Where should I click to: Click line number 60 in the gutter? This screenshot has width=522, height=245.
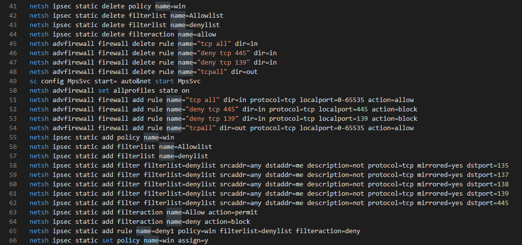click(x=13, y=183)
